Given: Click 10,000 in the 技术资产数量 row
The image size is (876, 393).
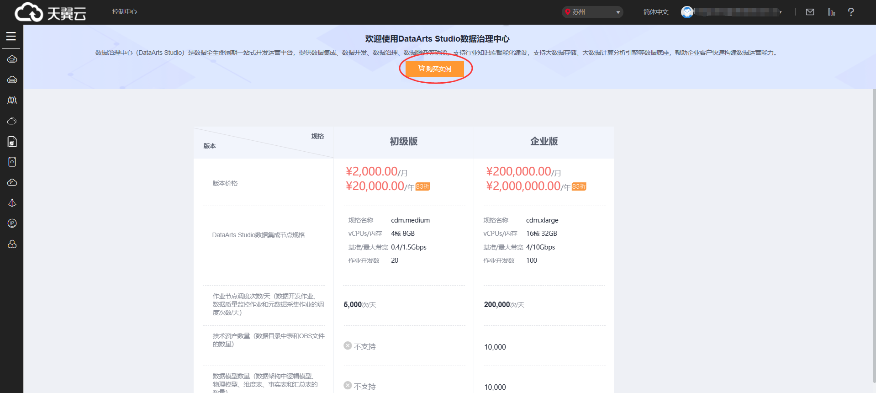Looking at the screenshot, I should pos(495,347).
